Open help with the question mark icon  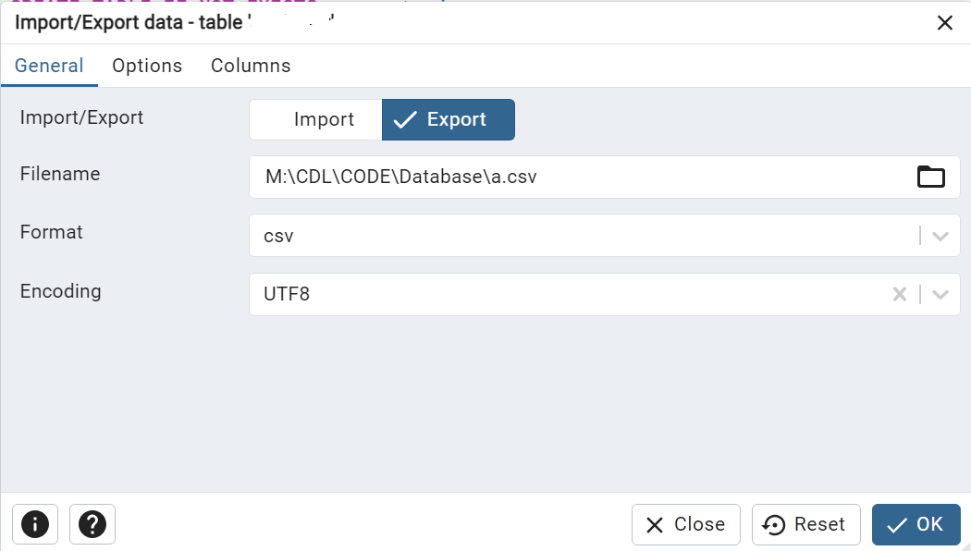(x=92, y=524)
